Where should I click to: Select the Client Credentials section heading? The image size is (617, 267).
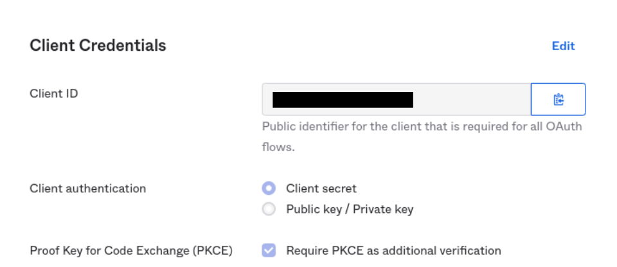coord(98,46)
